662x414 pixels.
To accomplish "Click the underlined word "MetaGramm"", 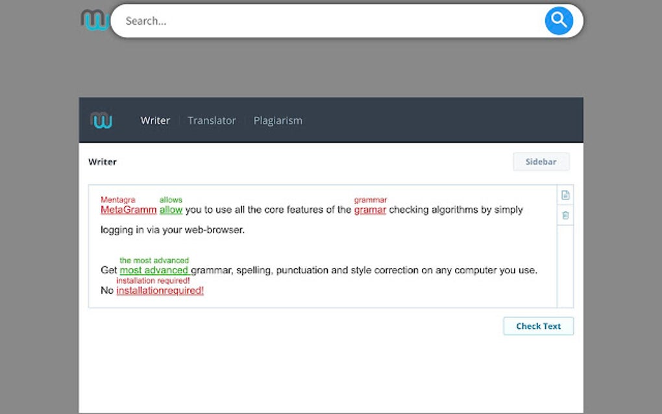I will (x=127, y=210).
